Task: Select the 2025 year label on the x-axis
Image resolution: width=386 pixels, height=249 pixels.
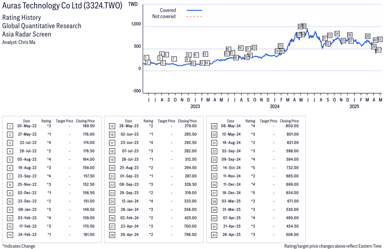Action: point(354,106)
